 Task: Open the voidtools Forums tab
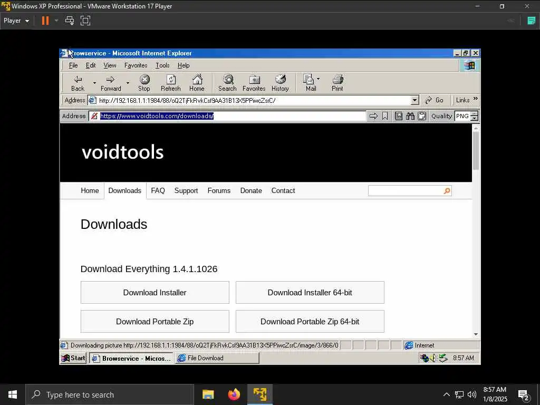pyautogui.click(x=219, y=191)
